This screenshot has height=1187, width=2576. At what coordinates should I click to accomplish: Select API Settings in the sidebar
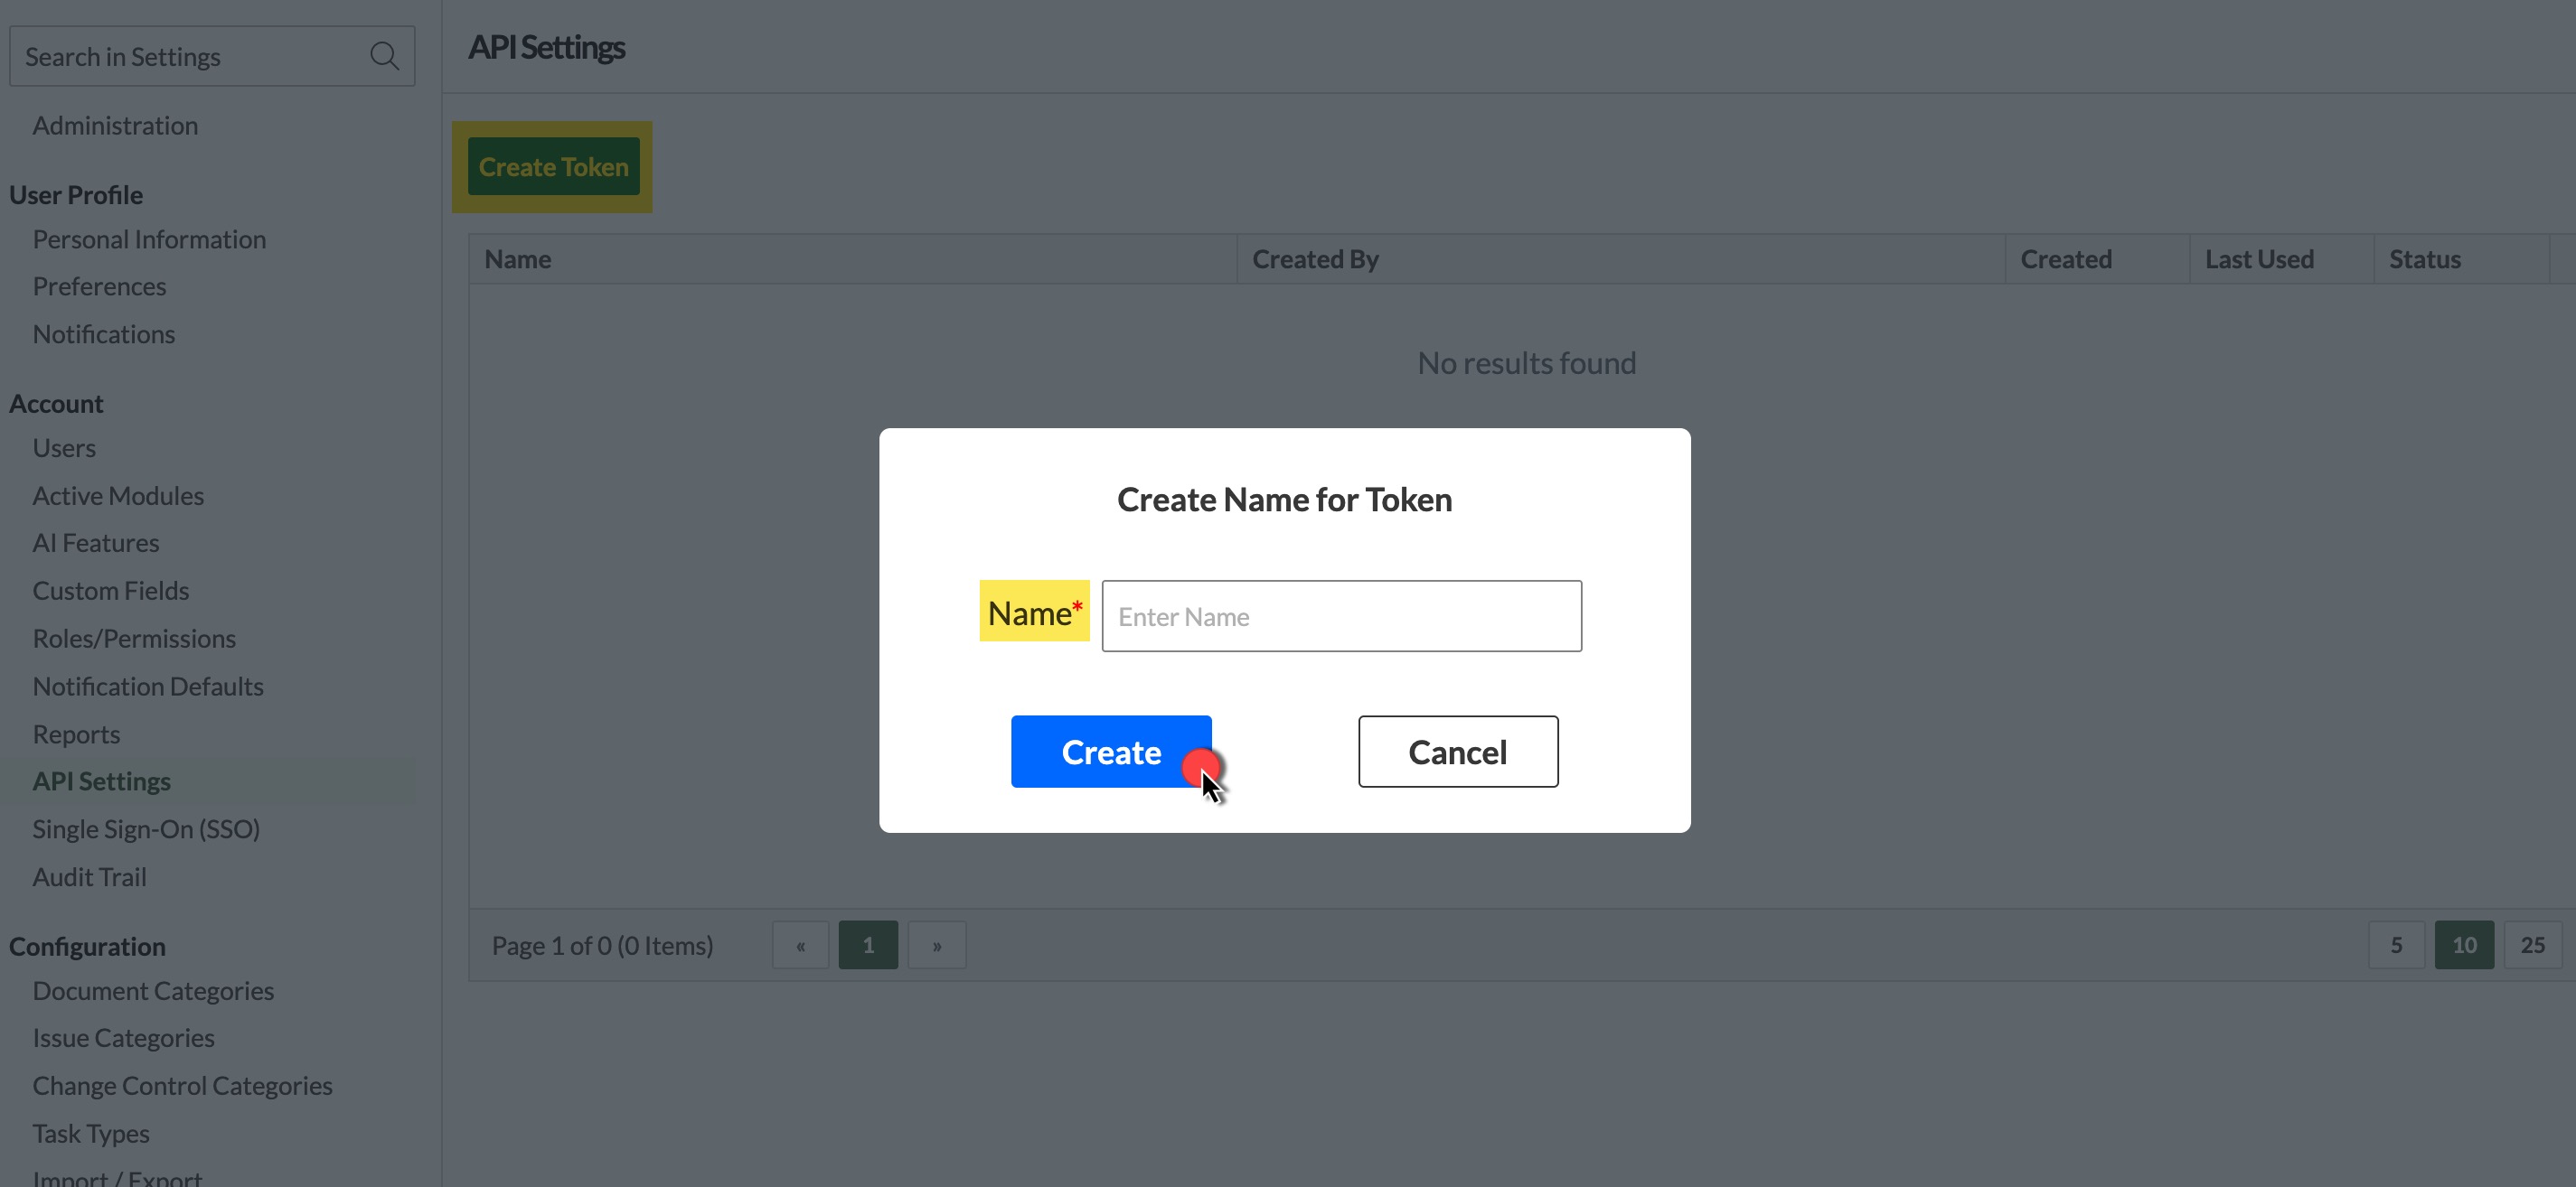(x=102, y=781)
